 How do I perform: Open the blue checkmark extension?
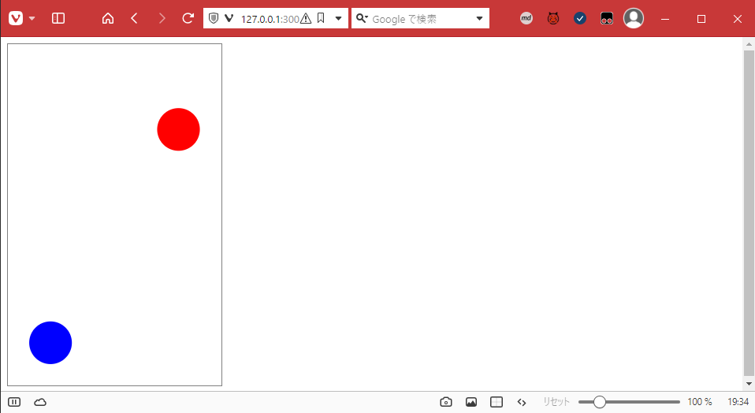pyautogui.click(x=580, y=18)
